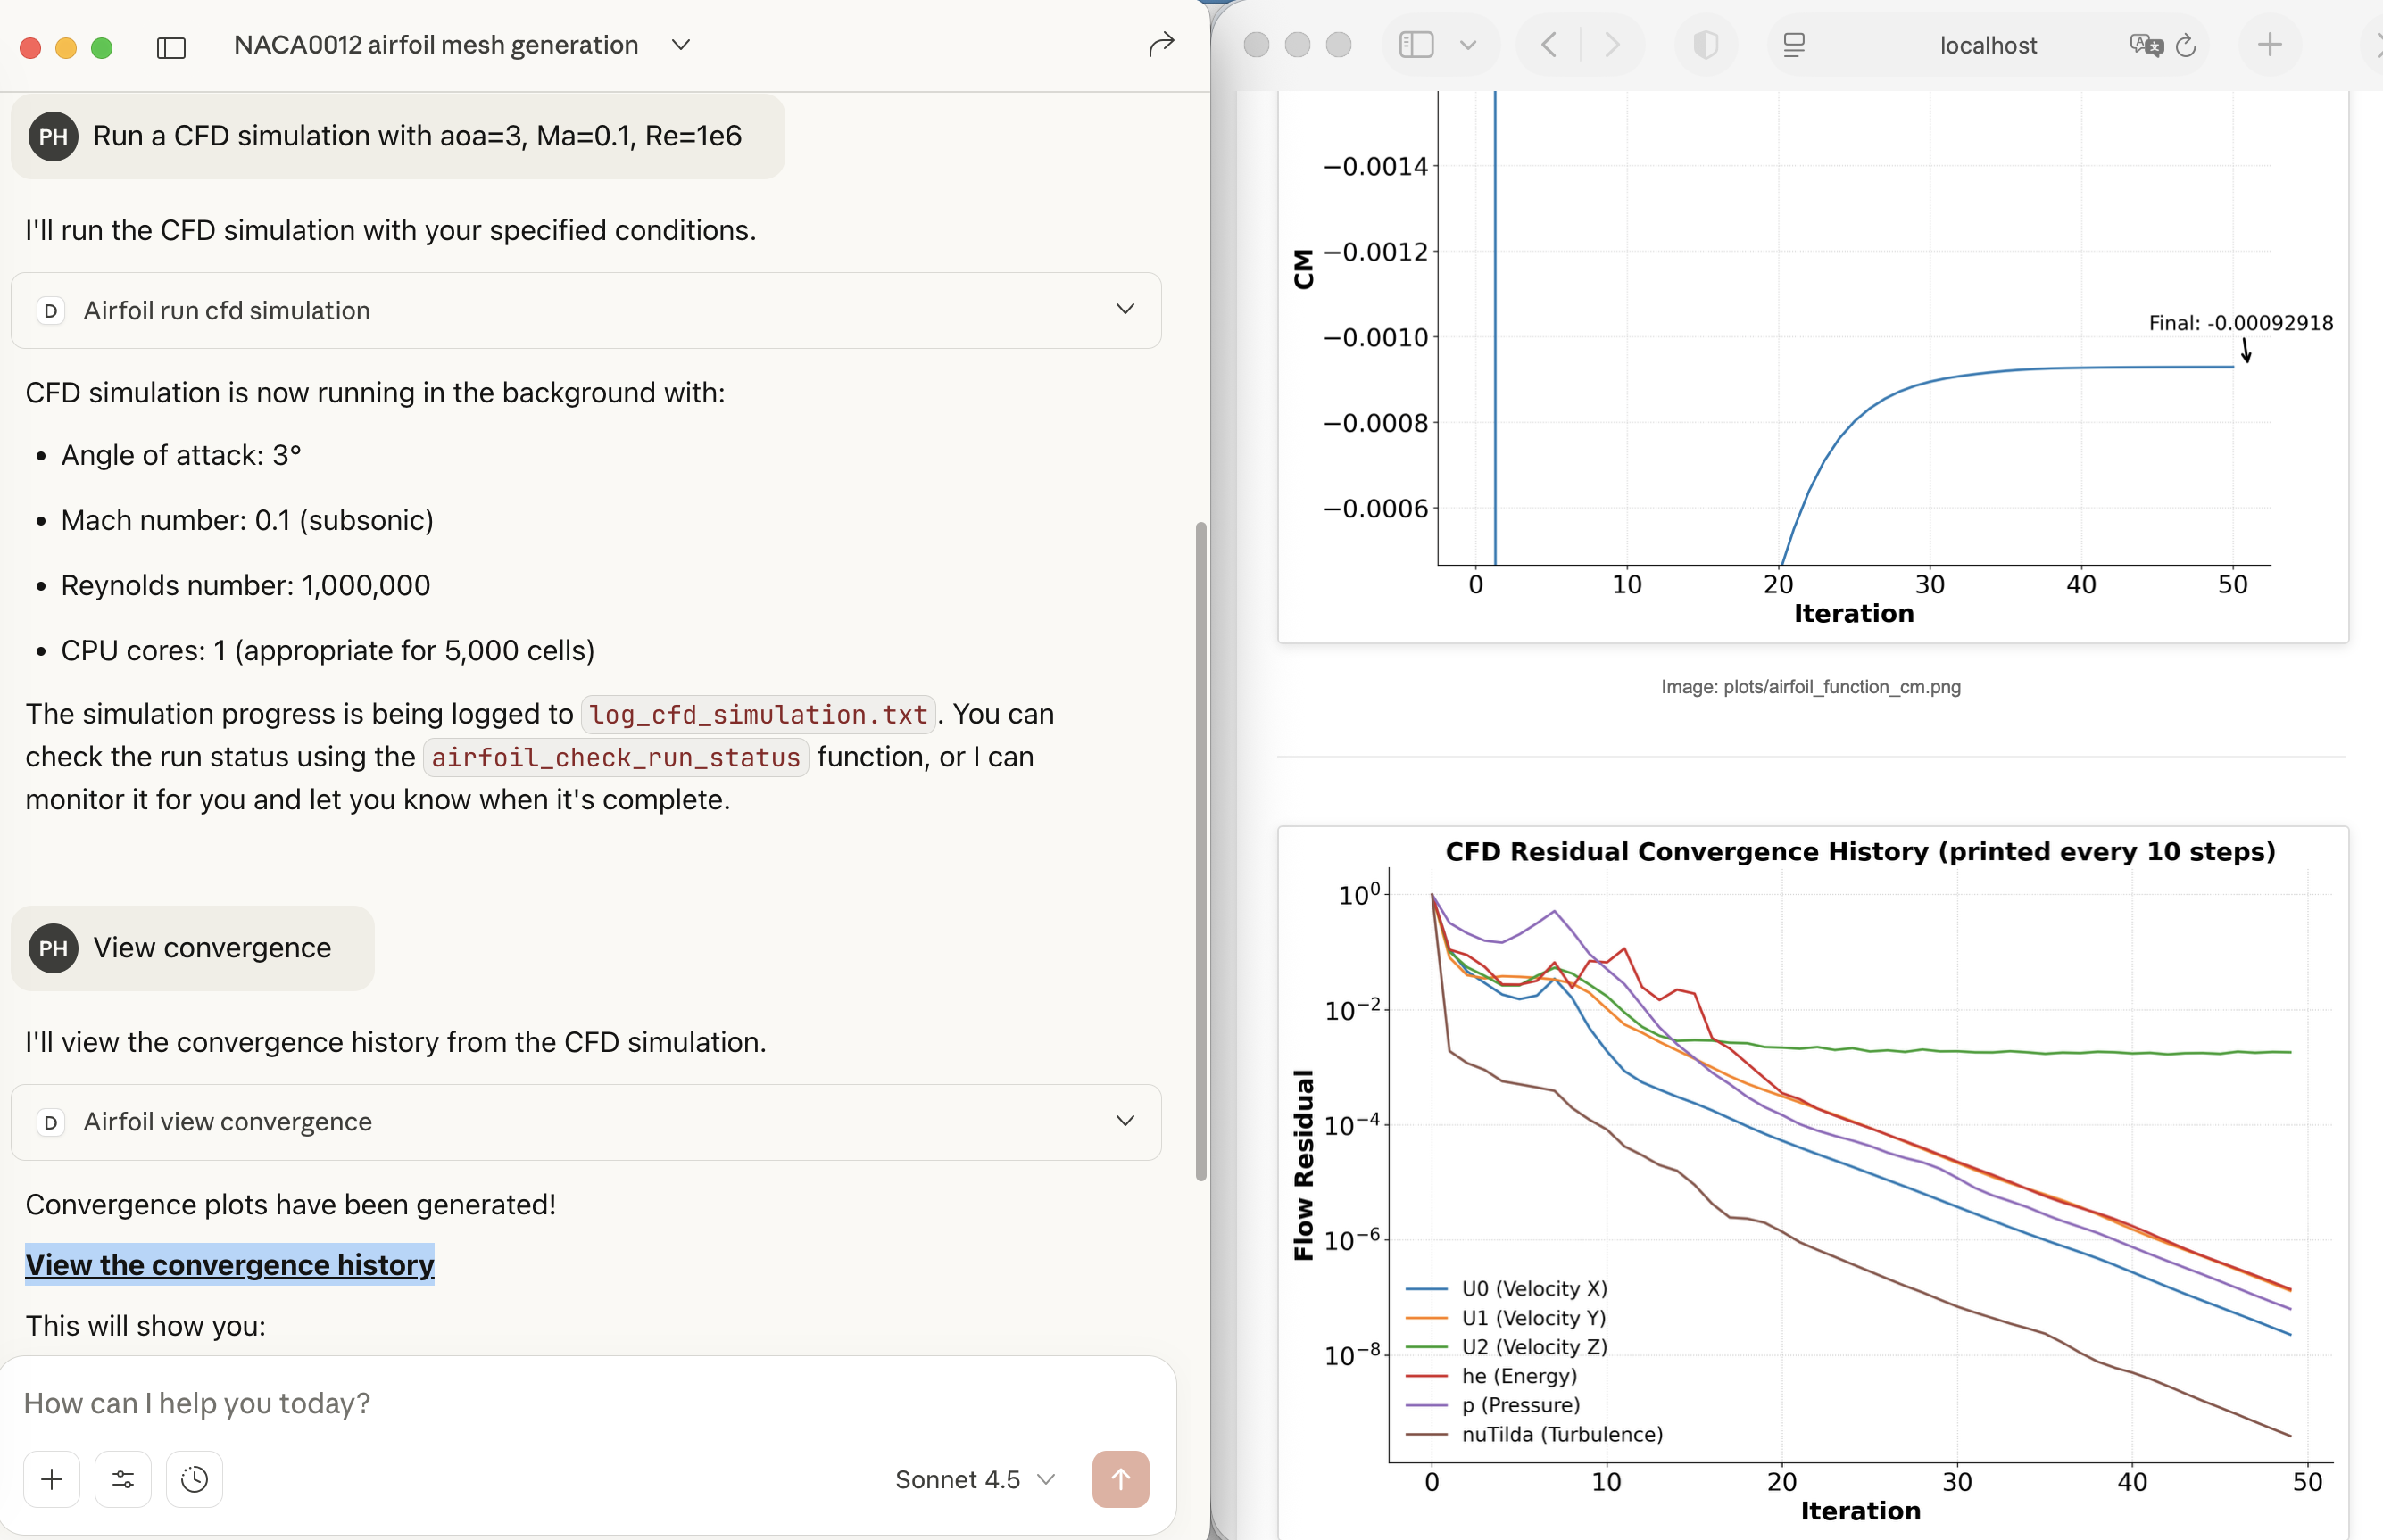Click the browser translate icon
The height and width of the screenshot is (1540, 2383).
(2144, 45)
